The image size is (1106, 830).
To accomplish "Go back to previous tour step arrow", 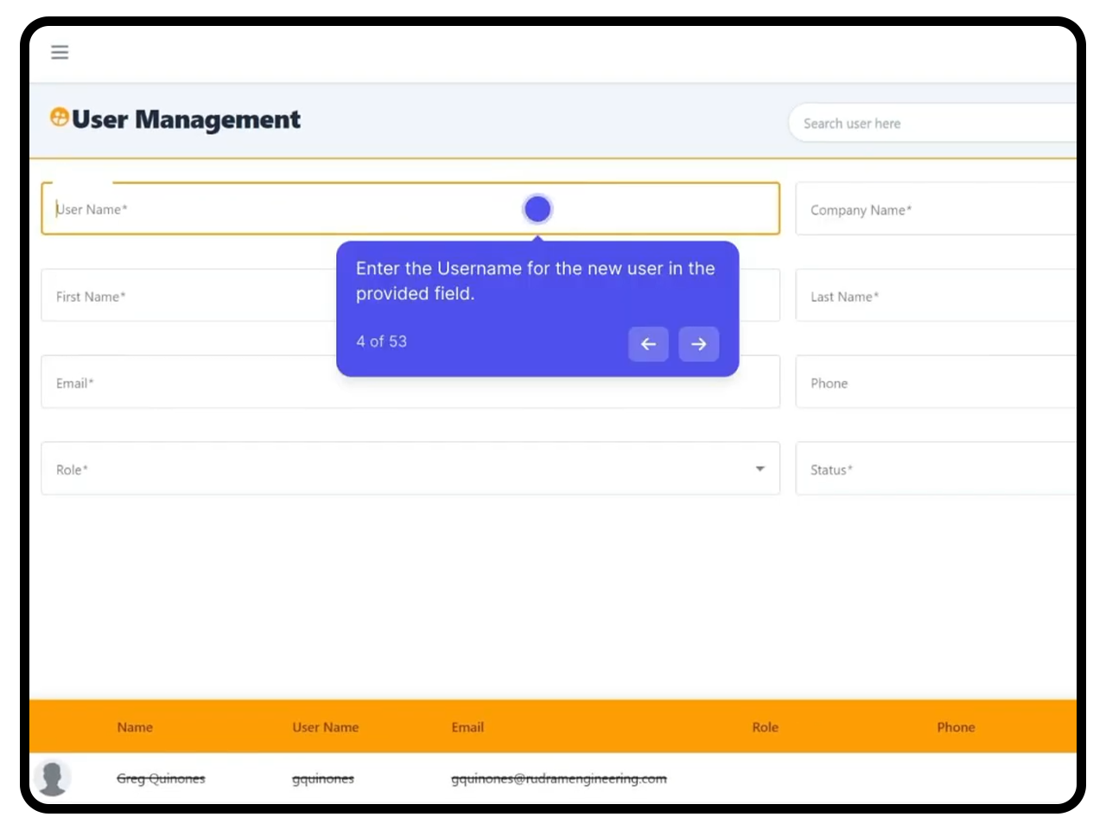I will pyautogui.click(x=648, y=344).
